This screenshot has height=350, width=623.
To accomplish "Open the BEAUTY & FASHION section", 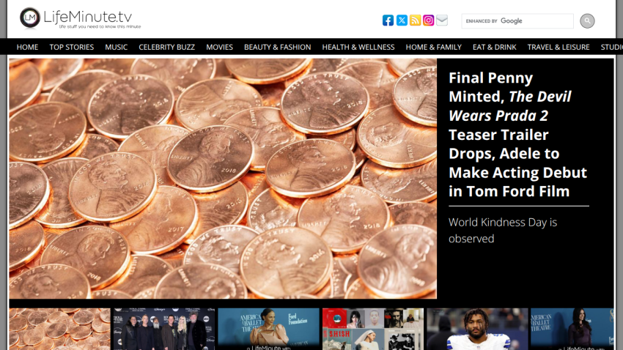I will [277, 47].
